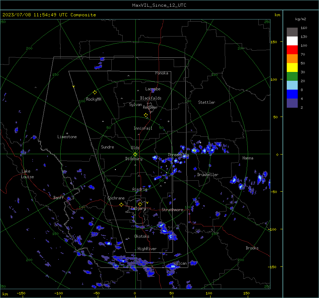Click the yellow diamond marker below RedDeer
The image size is (319, 298).
[146, 115]
